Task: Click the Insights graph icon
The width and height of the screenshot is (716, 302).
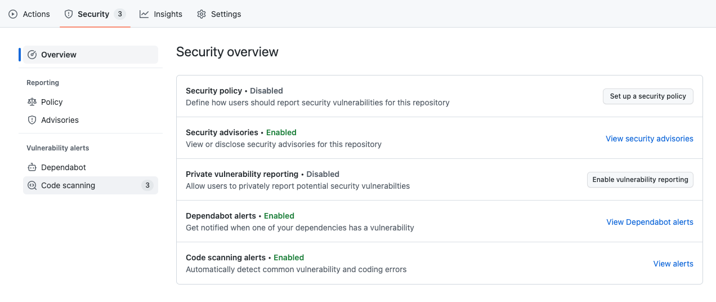Action: point(144,14)
